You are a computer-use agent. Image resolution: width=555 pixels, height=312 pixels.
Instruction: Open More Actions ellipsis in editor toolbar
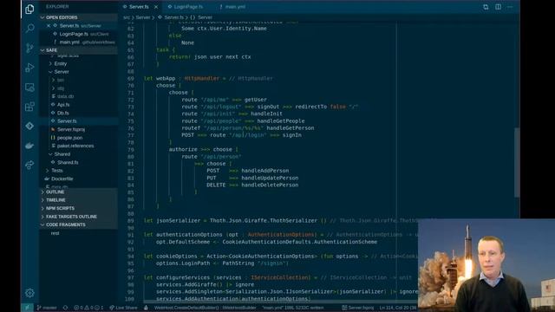point(510,7)
